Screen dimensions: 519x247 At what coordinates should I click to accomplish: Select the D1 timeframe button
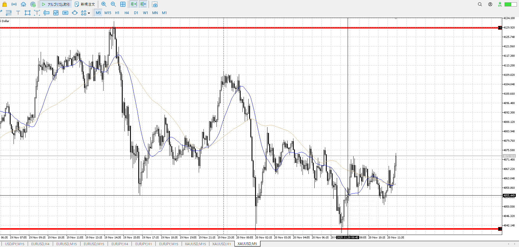pyautogui.click(x=136, y=13)
